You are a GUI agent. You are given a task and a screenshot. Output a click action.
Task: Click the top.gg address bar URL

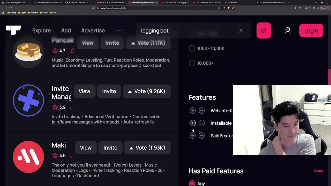coord(114,8)
